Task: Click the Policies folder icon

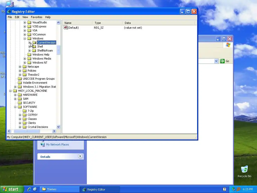Action: (24, 71)
